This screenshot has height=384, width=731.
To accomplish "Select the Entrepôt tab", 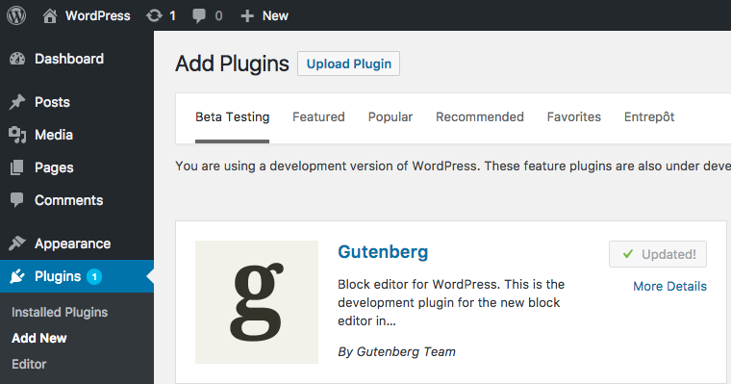I will (649, 116).
